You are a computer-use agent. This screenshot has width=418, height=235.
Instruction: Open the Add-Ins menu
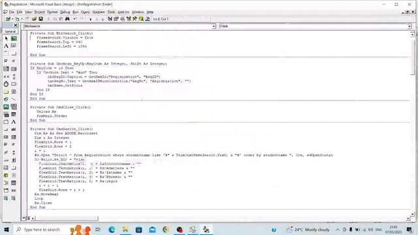point(123,12)
